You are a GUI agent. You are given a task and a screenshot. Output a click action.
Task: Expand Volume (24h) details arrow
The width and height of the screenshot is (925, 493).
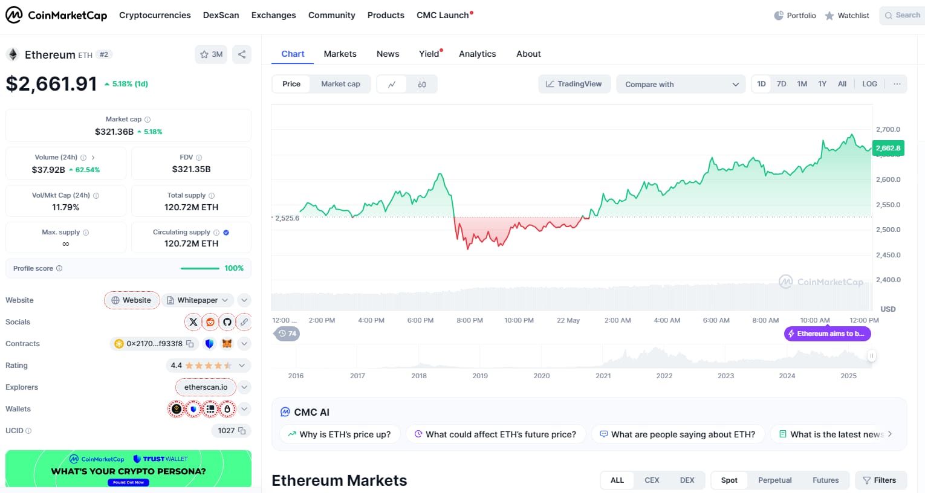(93, 158)
